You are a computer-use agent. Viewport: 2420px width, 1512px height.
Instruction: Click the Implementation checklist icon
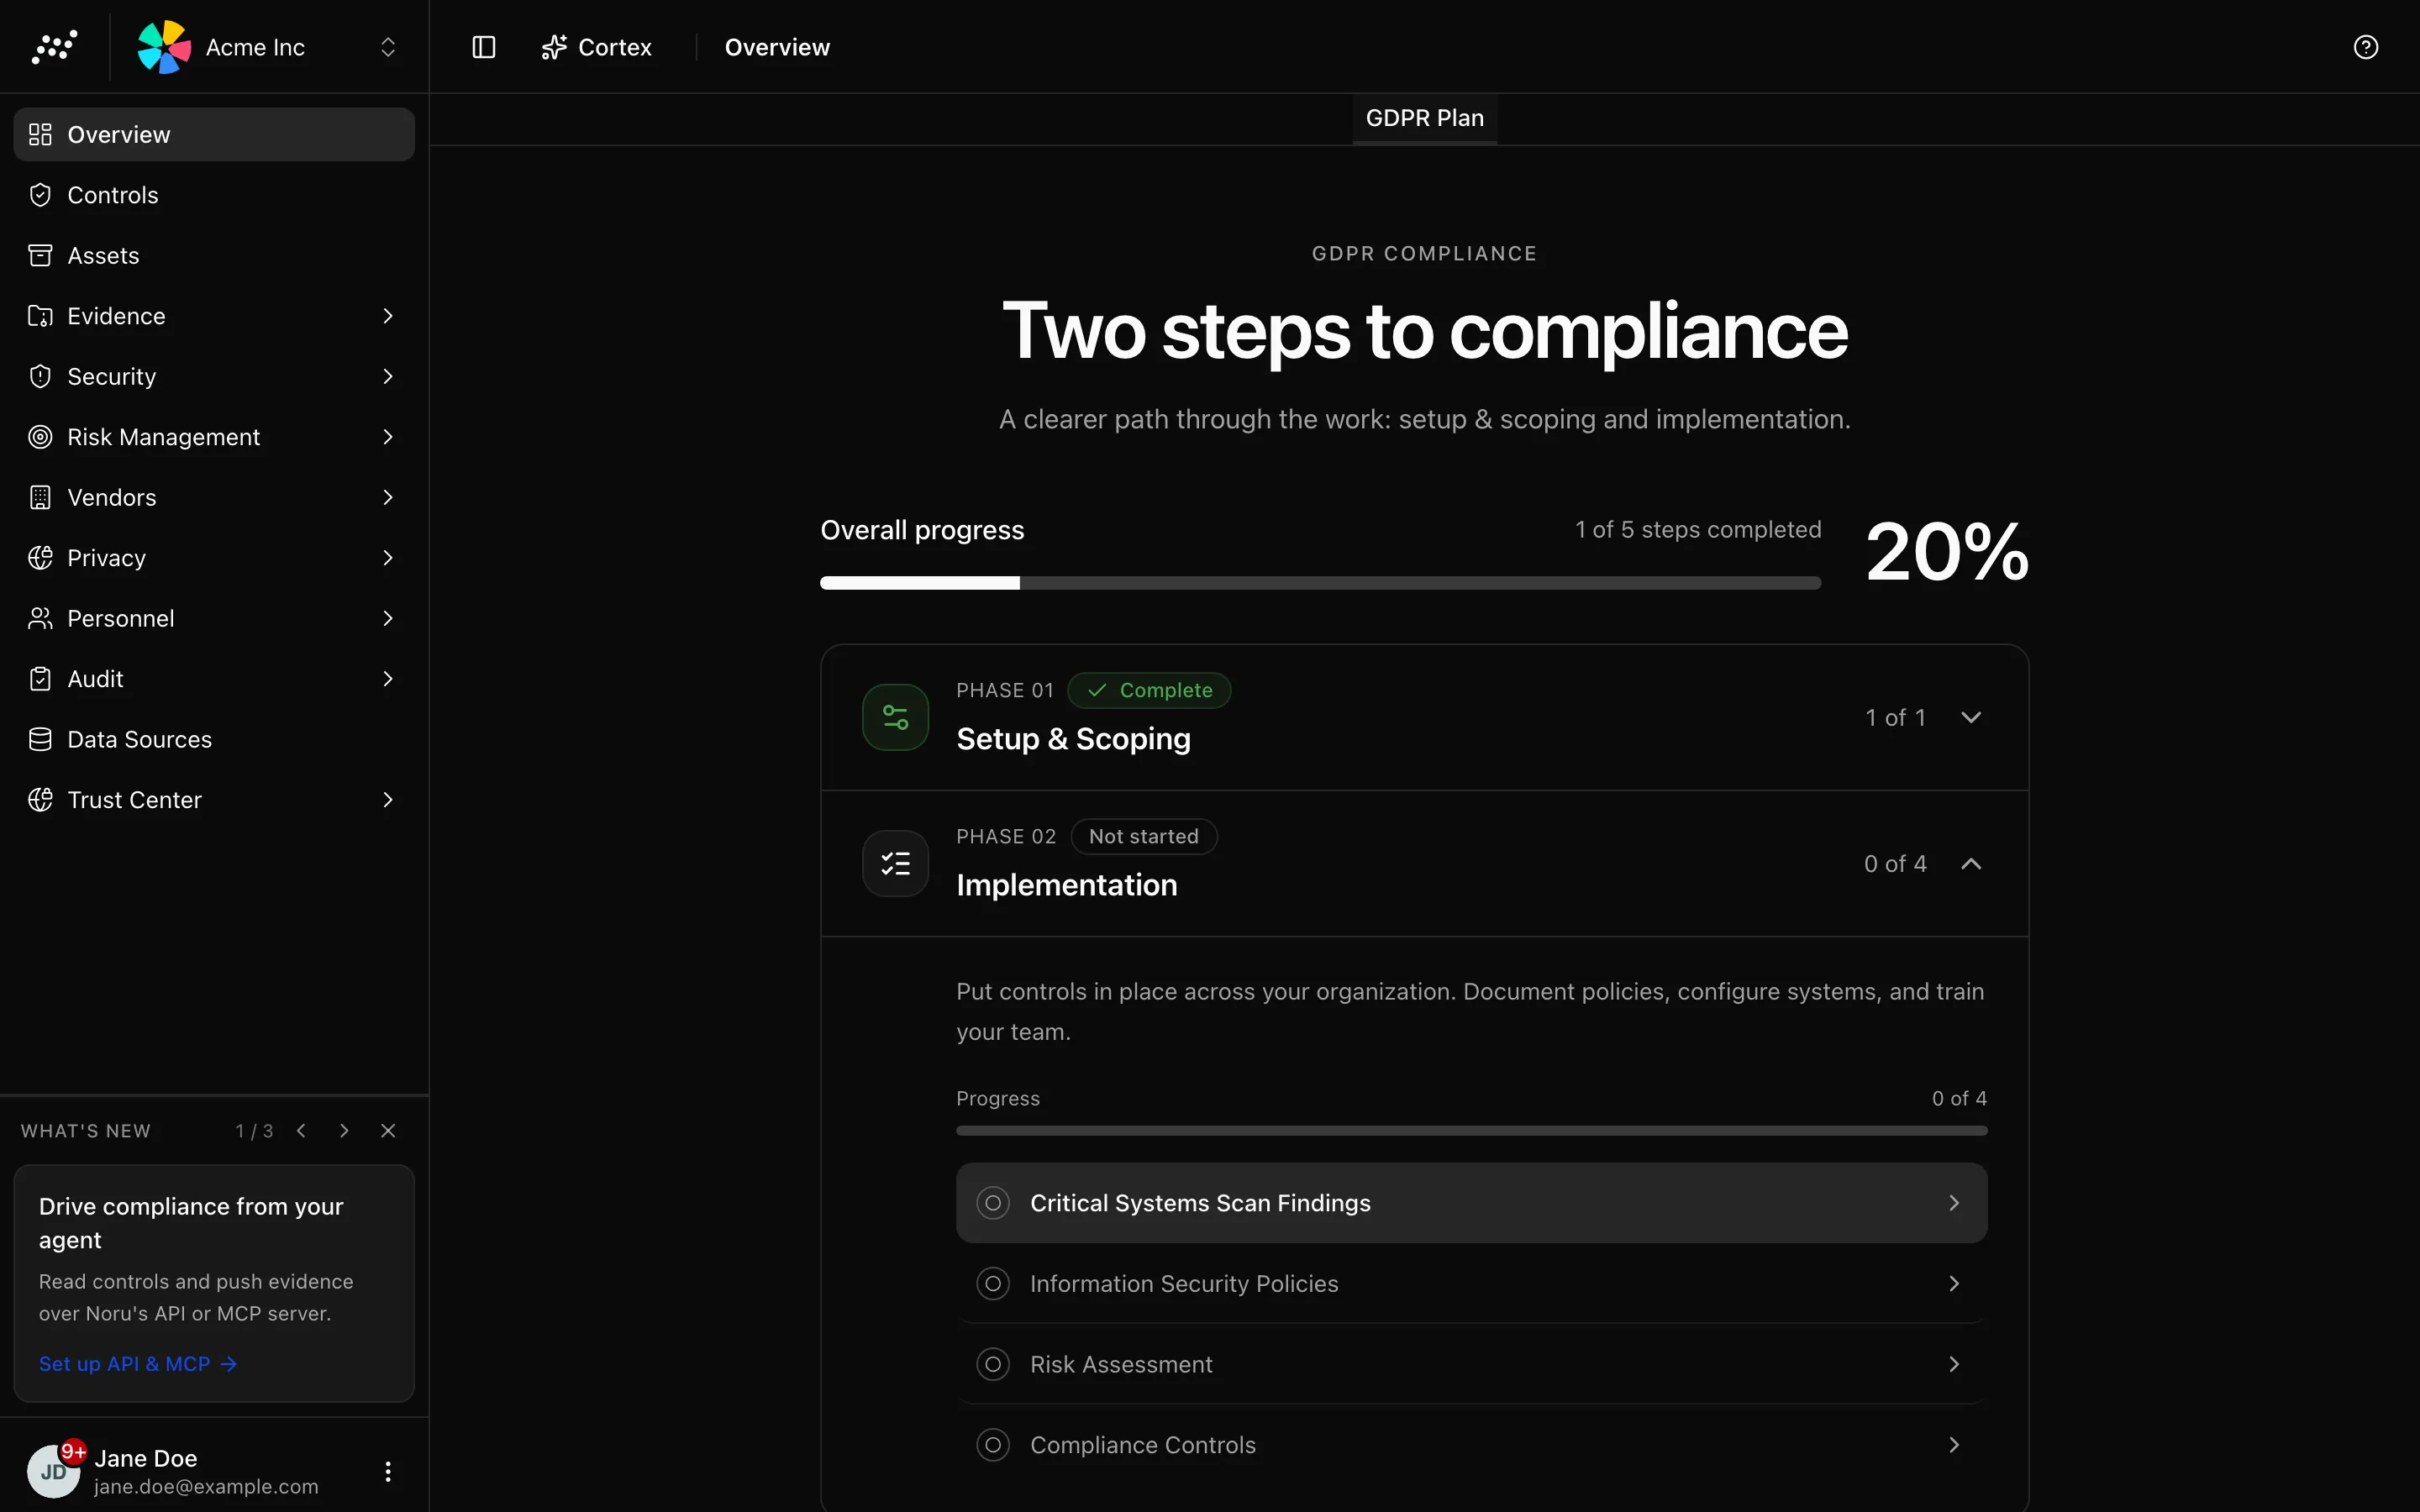click(896, 863)
